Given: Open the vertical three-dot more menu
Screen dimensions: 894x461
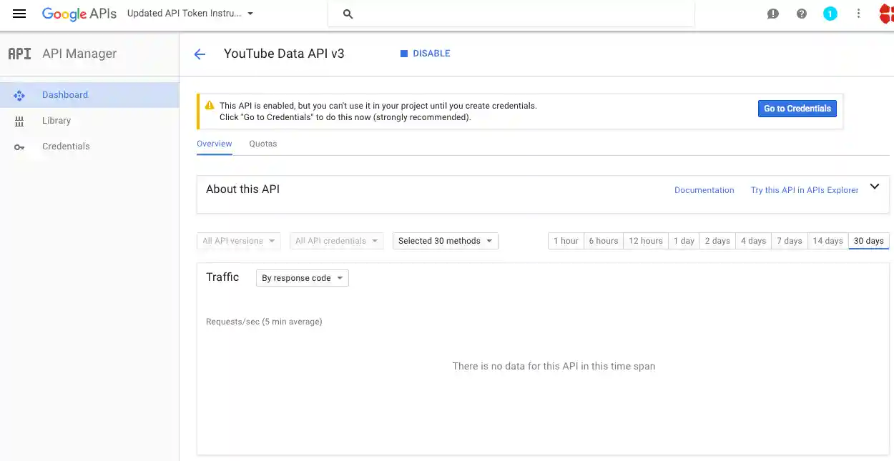Looking at the screenshot, I should click(858, 14).
